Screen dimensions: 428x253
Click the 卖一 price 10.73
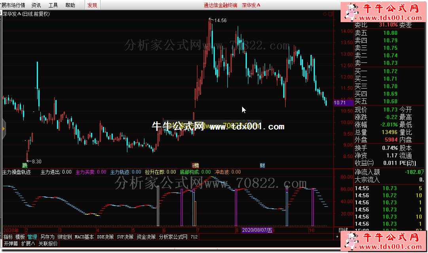point(390,63)
